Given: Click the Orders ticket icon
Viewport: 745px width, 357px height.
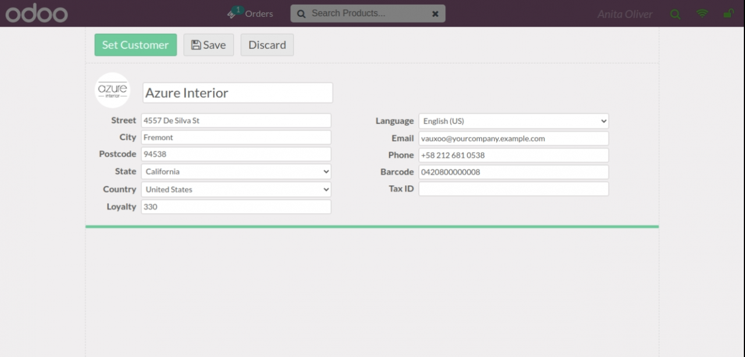Looking at the screenshot, I should coord(232,15).
